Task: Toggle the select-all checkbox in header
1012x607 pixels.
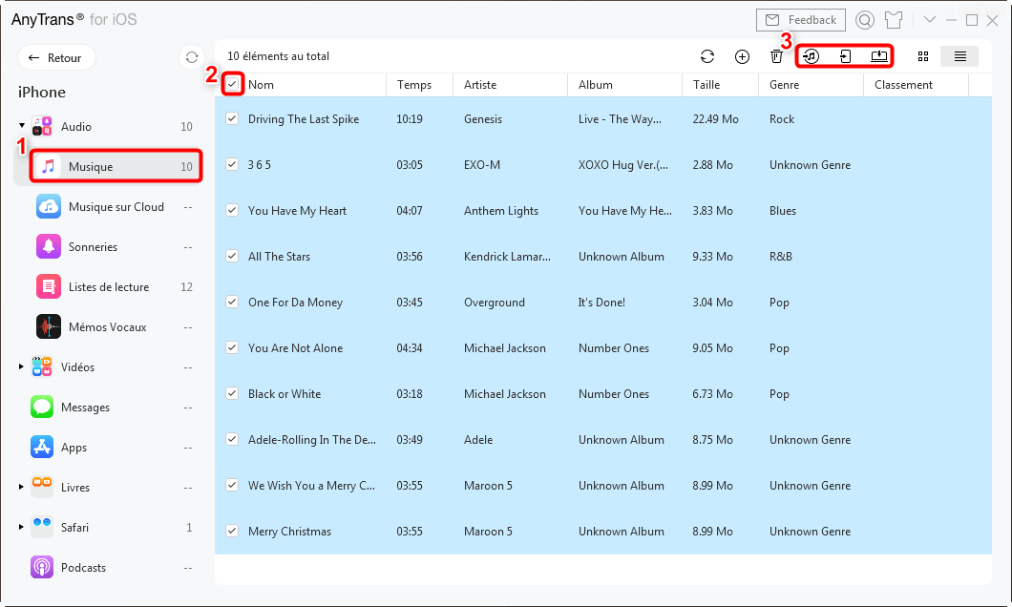Action: [232, 84]
